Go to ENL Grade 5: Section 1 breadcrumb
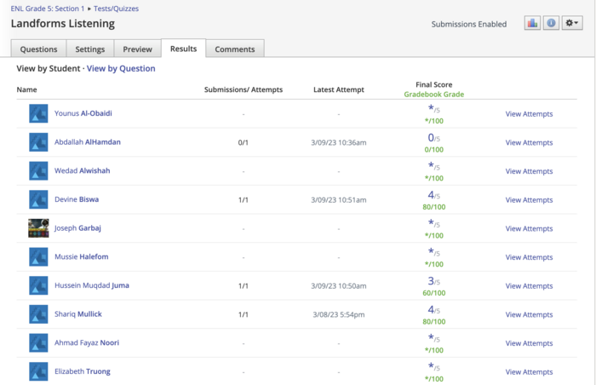The image size is (596, 385). pyautogui.click(x=47, y=9)
